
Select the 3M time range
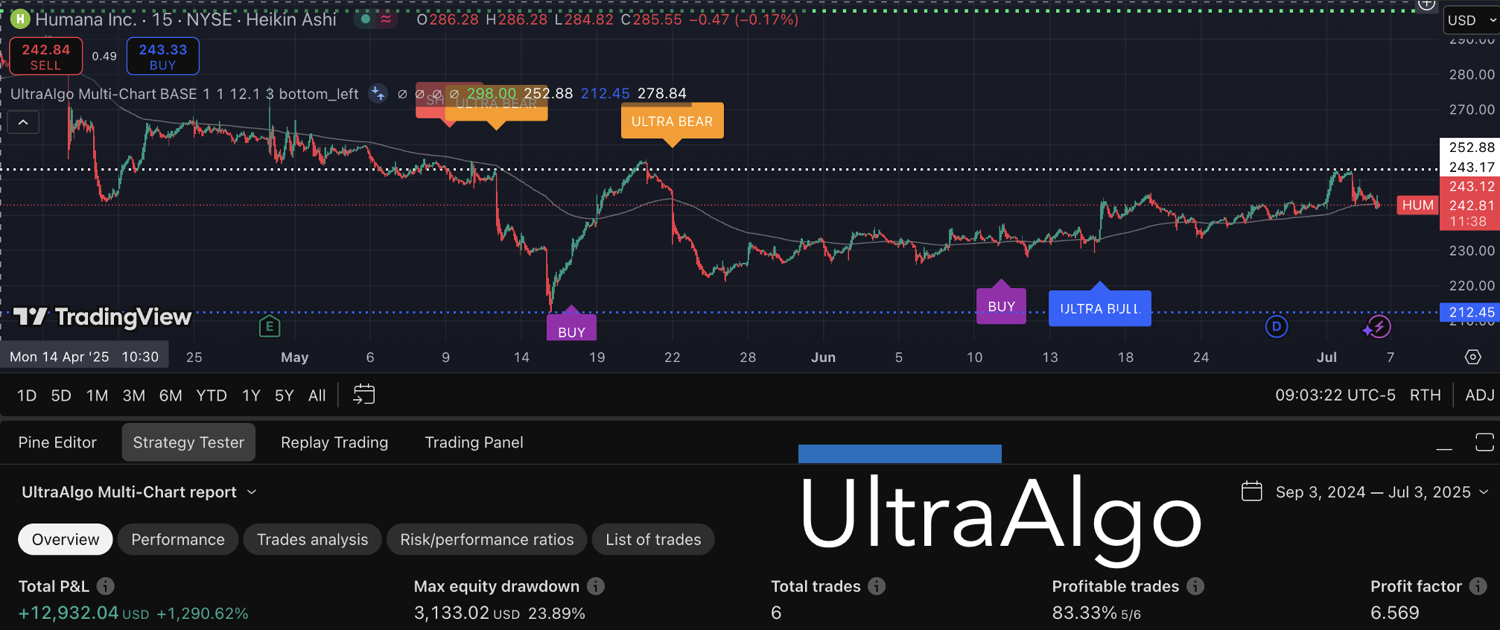click(x=134, y=395)
